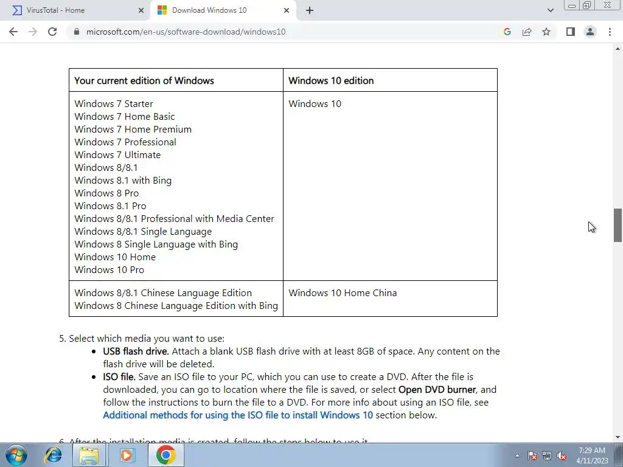Click "Windows 8 Chinese Language Edition with Bing"

tap(176, 305)
